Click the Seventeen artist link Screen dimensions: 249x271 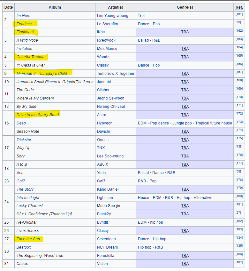click(106, 239)
